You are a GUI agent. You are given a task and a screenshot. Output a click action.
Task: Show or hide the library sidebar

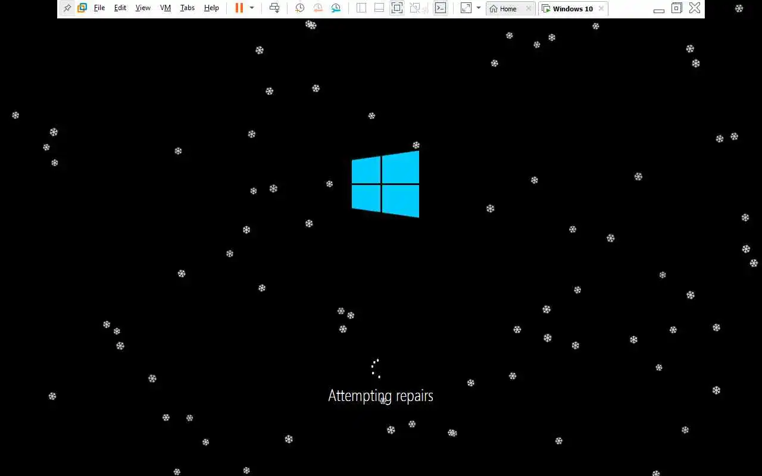(361, 8)
